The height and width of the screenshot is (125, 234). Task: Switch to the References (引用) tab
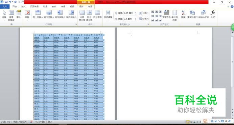click(45, 6)
